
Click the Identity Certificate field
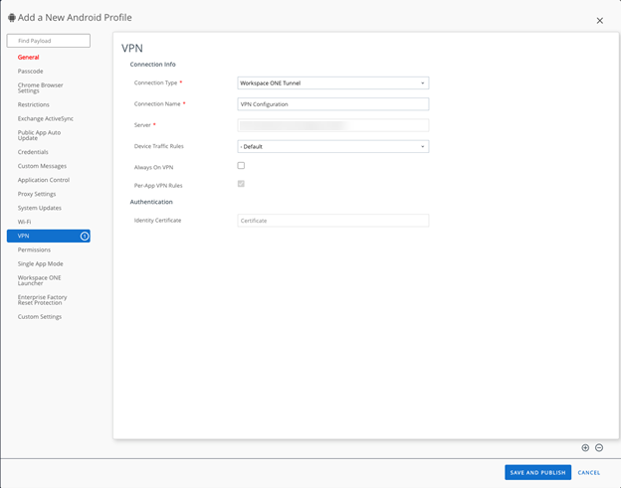tap(332, 221)
